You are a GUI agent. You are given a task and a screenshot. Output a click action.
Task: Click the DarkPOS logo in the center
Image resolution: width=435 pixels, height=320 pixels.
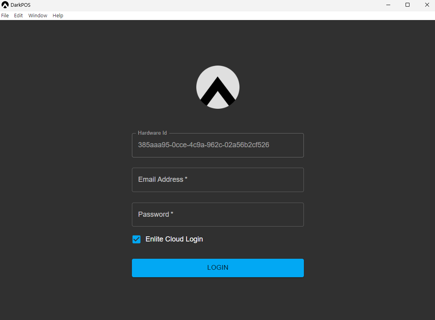tap(218, 87)
